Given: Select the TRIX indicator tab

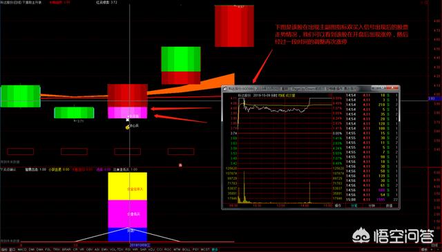Looking at the screenshot, I should click(57, 249).
